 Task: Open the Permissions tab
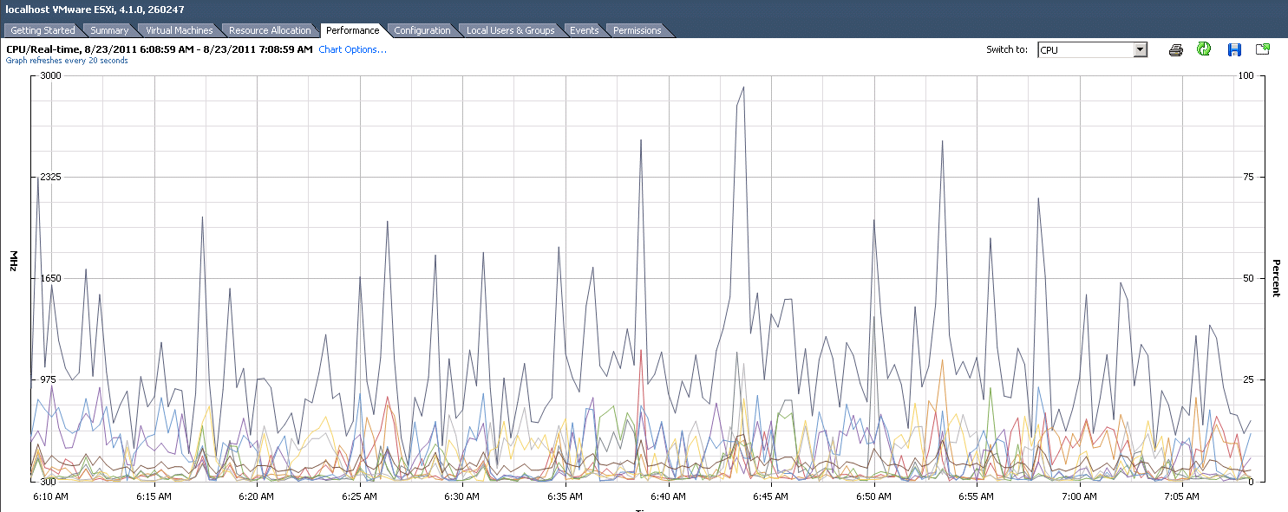click(x=637, y=30)
